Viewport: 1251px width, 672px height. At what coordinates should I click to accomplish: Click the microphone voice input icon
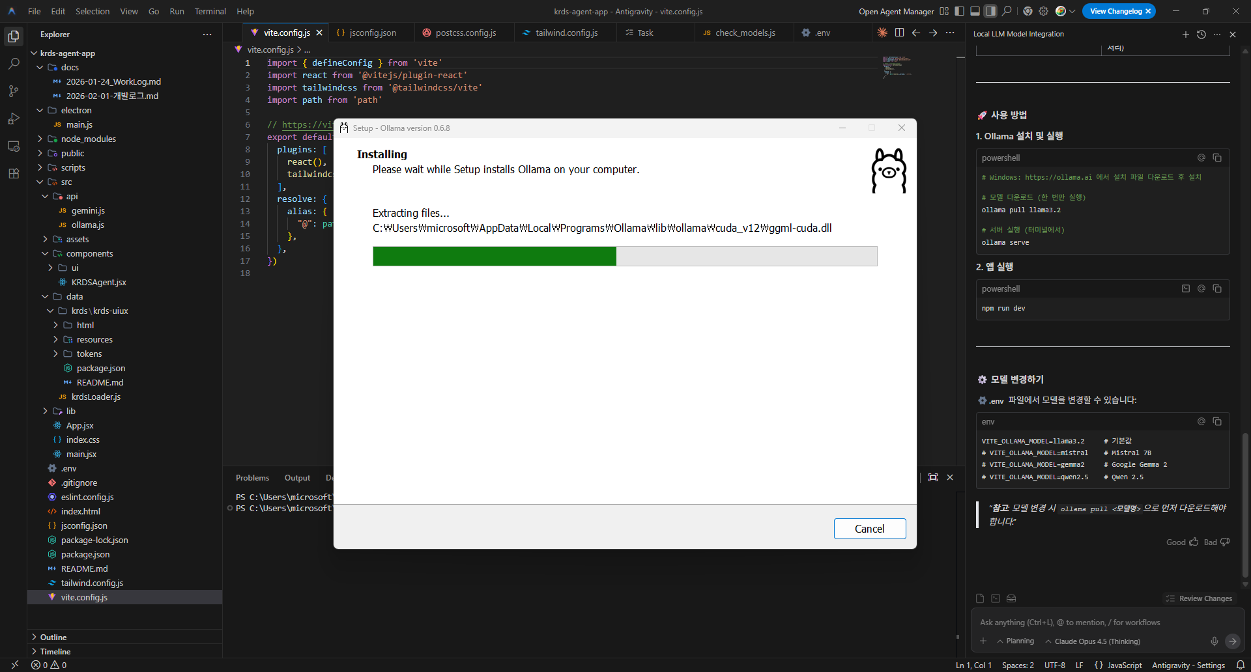tap(1214, 641)
